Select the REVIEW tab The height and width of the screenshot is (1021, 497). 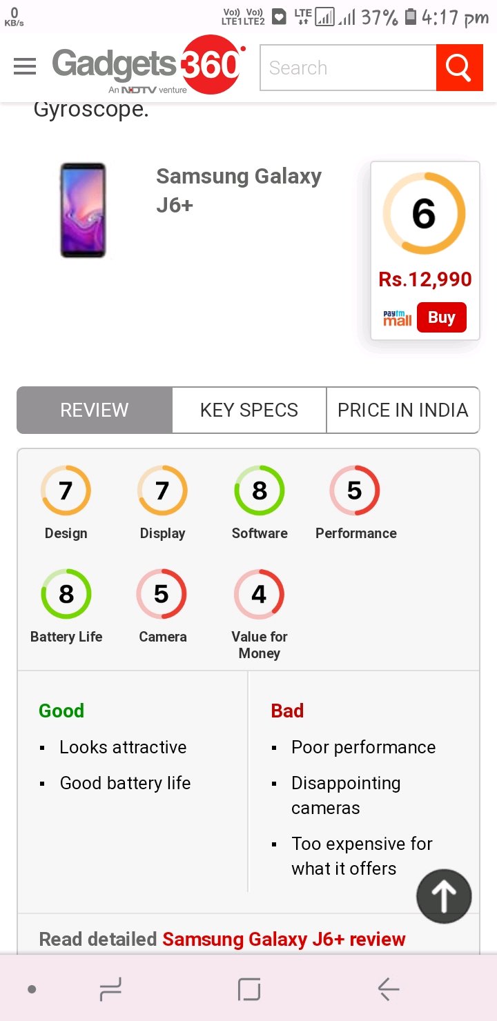[95, 410]
